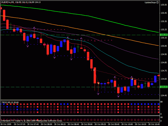Click the 135.15 price scale label
The width and height of the screenshot is (168, 126).
(x=164, y=38)
